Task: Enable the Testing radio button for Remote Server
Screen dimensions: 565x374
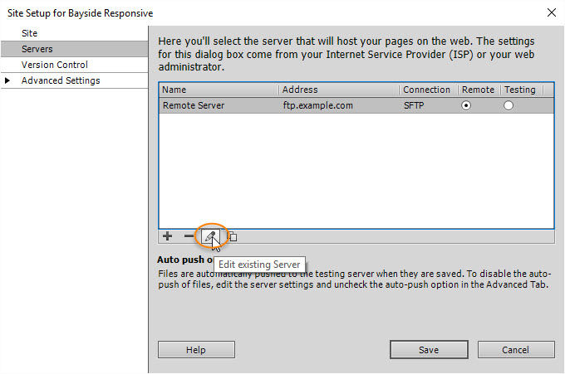Action: click(508, 105)
